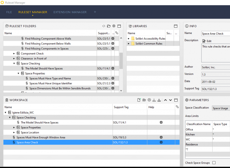Click the Help column header in Workspace

click(161, 107)
